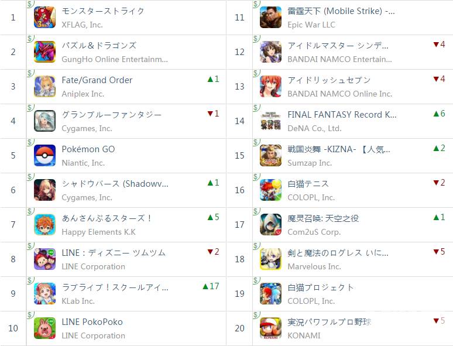The image size is (453, 346).
Task: Select the 白猫プロジェクト title link
Action: pos(321,287)
